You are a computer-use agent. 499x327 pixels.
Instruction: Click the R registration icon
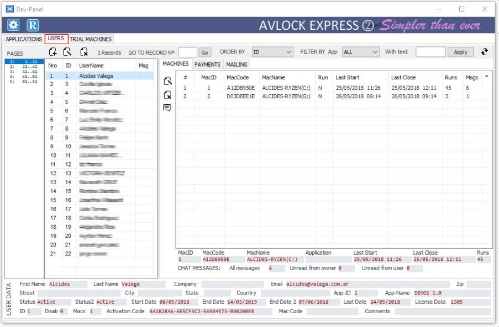(33, 25)
